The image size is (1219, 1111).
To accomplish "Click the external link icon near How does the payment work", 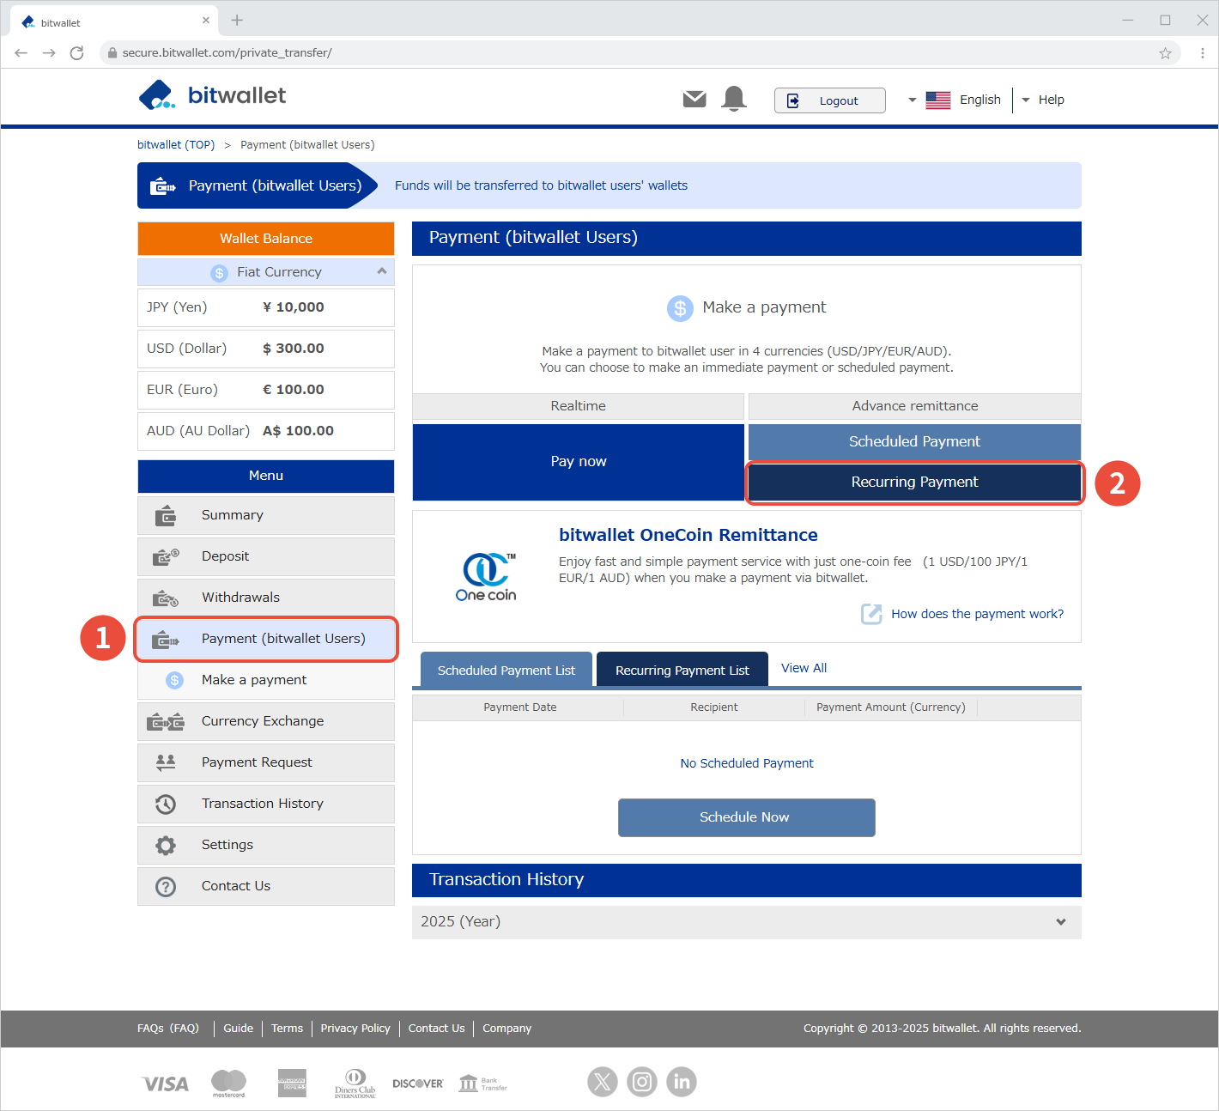I will (x=871, y=614).
